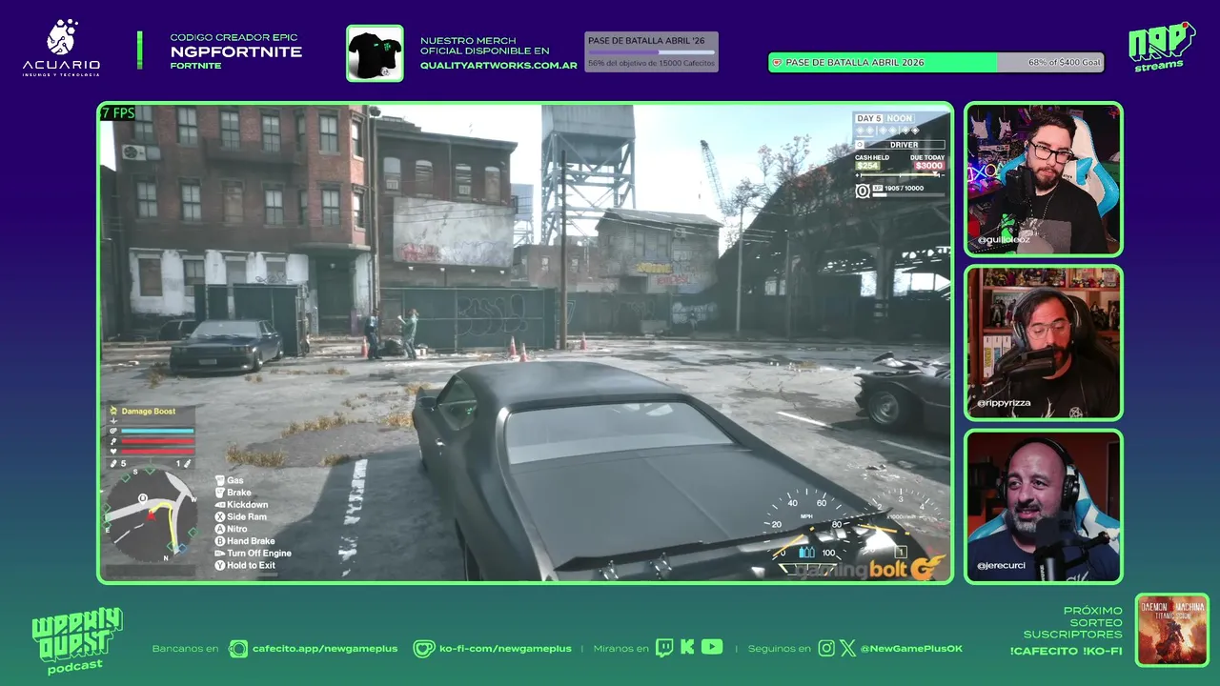Viewport: 1220px width, 686px height.
Task: Click the cyan HUD status bar
Action: click(x=157, y=431)
